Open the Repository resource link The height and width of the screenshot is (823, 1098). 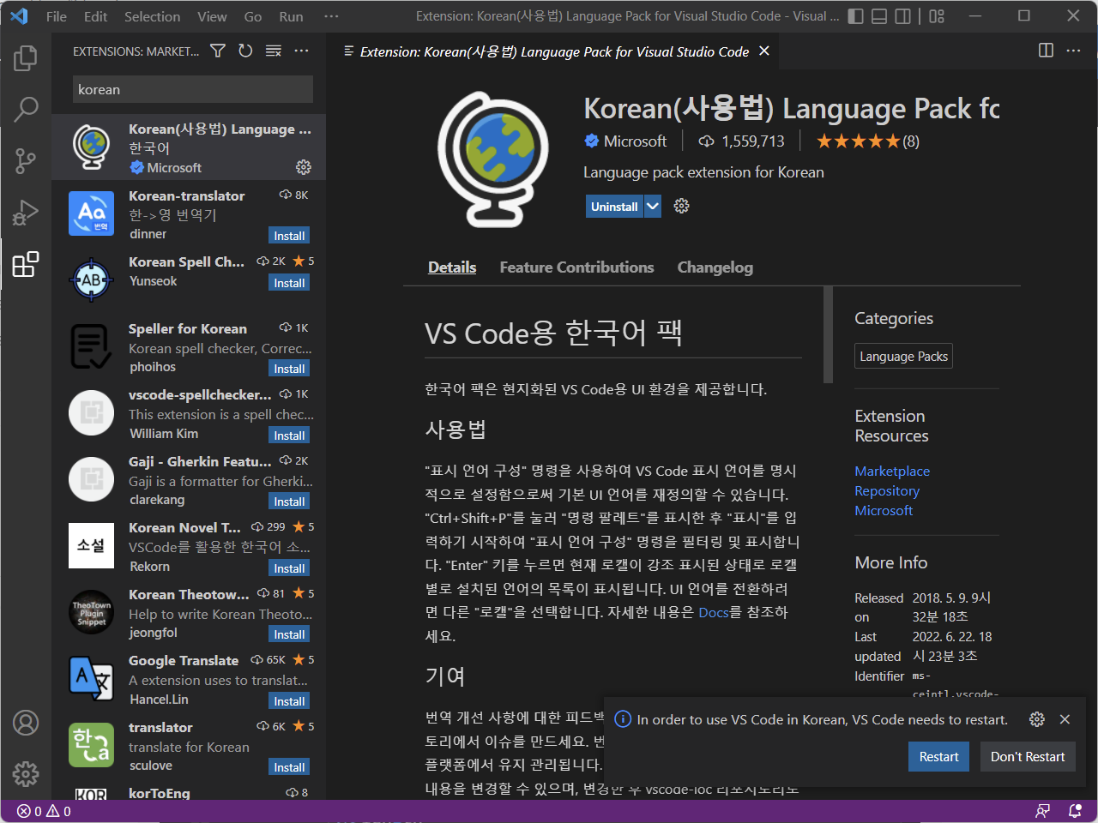[887, 490]
